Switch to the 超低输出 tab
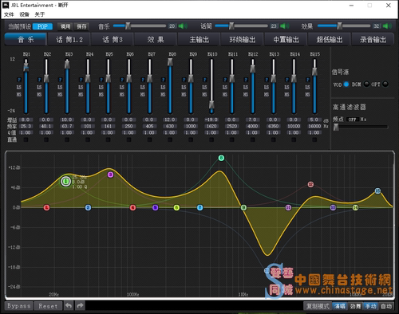Screen dimensions: 399x314 330,40
